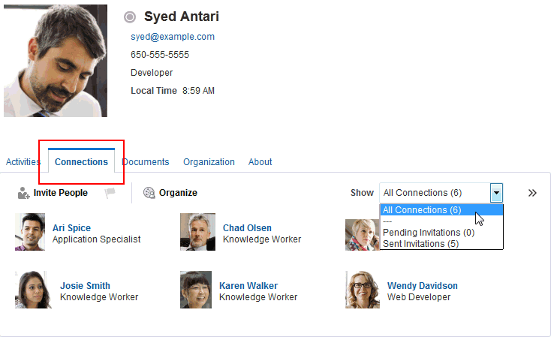Click the double-chevron overflow icon
The image size is (554, 343).
532,193
